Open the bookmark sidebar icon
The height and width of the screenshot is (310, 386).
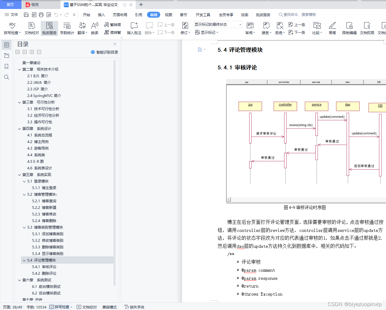[7, 66]
